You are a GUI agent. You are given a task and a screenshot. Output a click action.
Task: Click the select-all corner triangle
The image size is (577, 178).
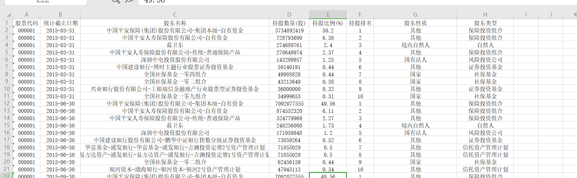click(x=9, y=15)
